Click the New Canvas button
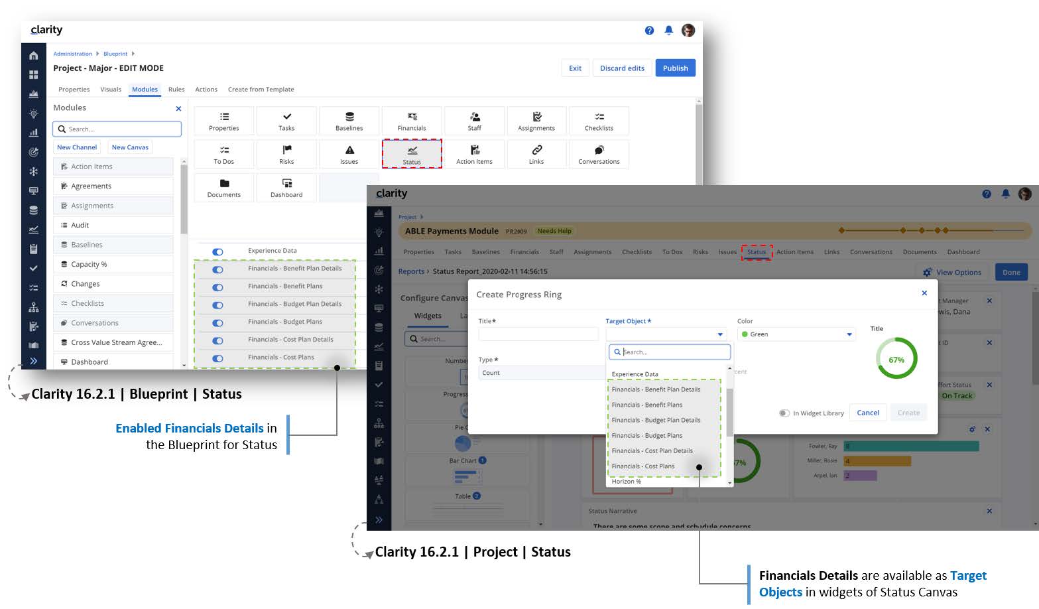The height and width of the screenshot is (609, 1039). pyautogui.click(x=130, y=147)
